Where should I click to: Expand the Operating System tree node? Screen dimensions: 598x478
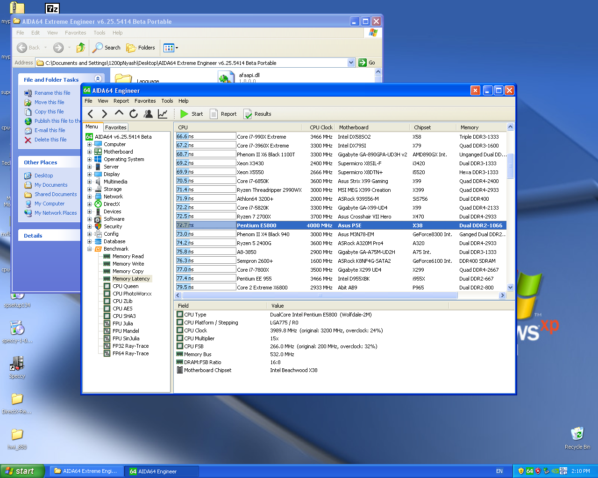coord(89,159)
